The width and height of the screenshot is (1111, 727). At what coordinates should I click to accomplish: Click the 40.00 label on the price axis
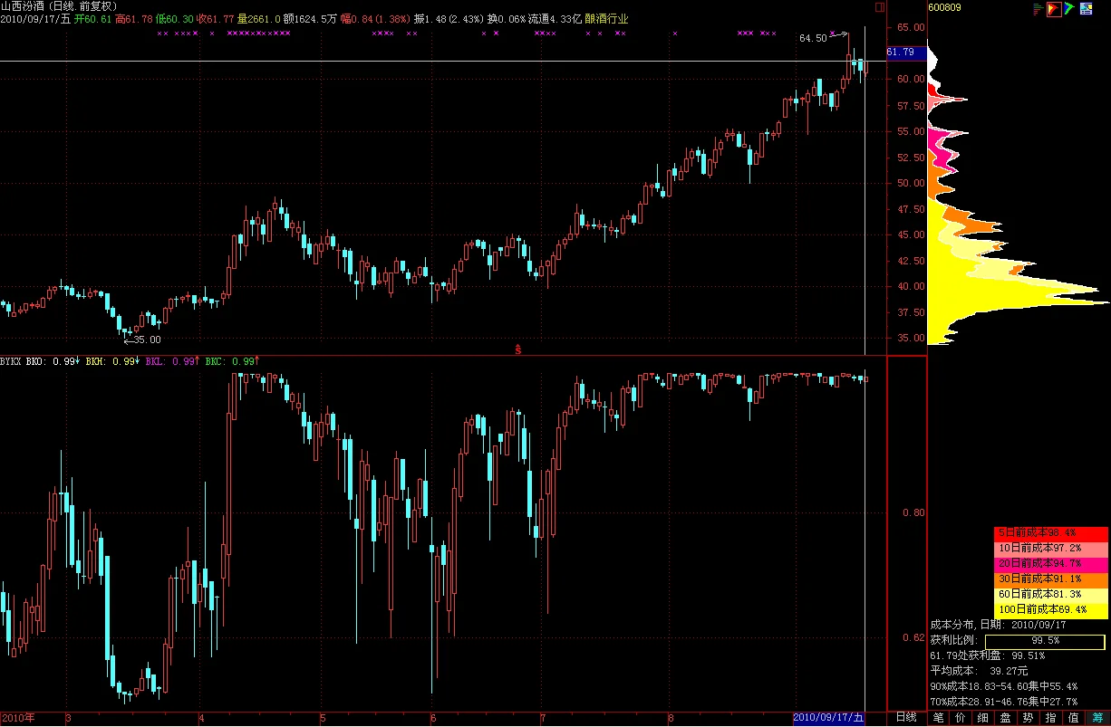911,286
